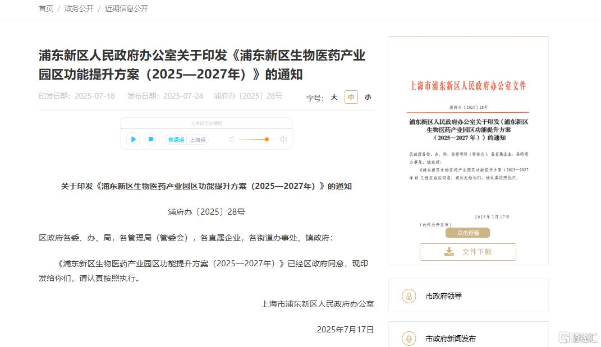Click the date 2025年7月17日
Viewport: 601px width, 347px height.
click(x=345, y=330)
